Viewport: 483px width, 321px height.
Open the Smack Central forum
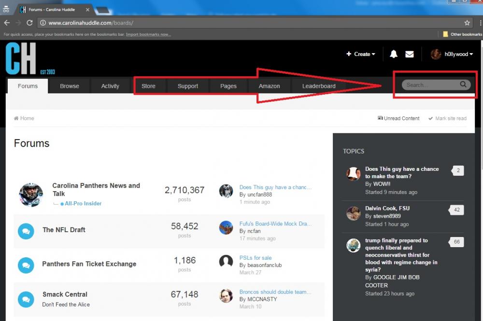pos(65,294)
